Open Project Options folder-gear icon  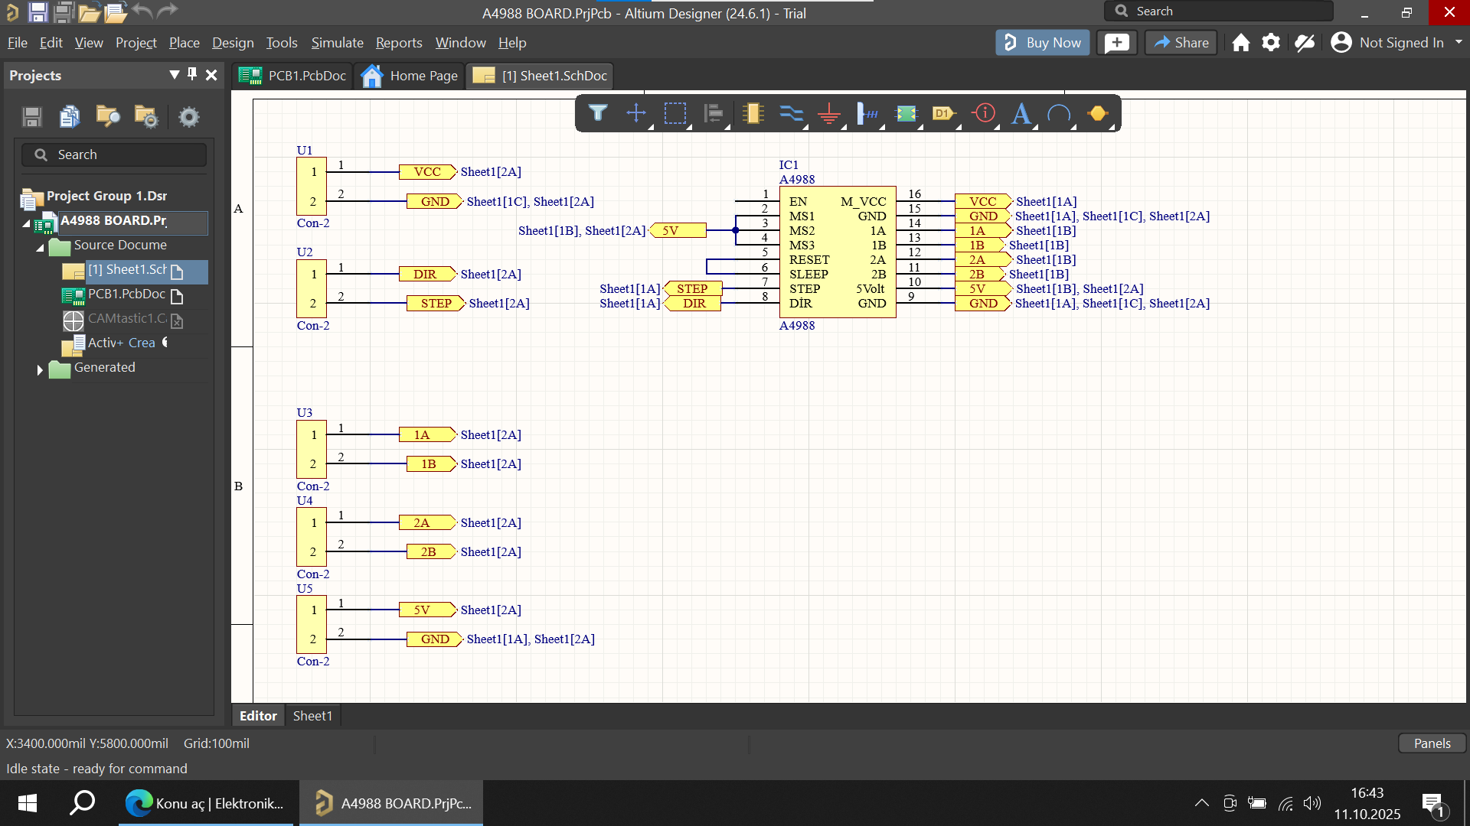tap(145, 116)
